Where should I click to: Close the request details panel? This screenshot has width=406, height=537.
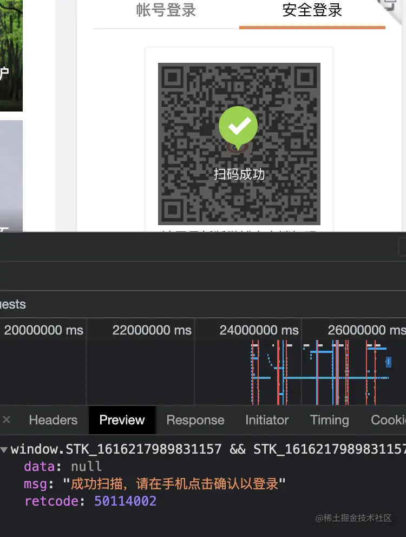6,420
